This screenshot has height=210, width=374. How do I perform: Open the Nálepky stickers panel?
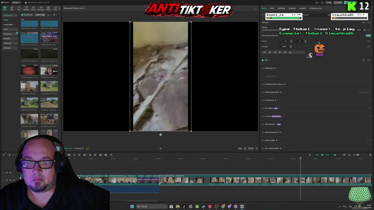tap(26, 8)
